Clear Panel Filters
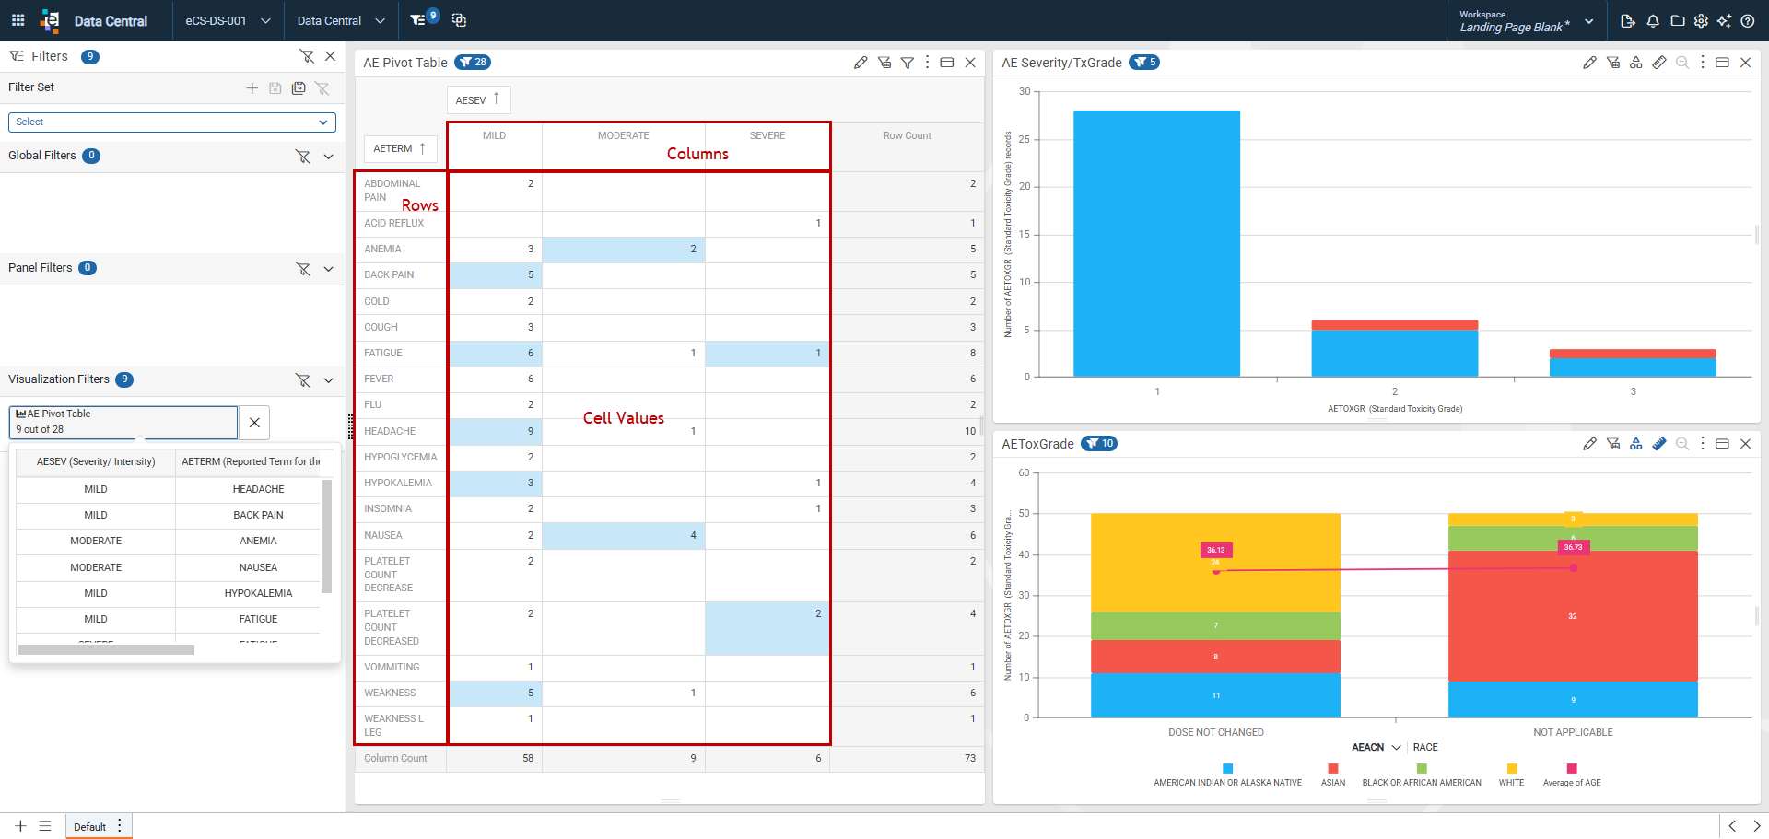The image size is (1769, 839). click(x=302, y=269)
